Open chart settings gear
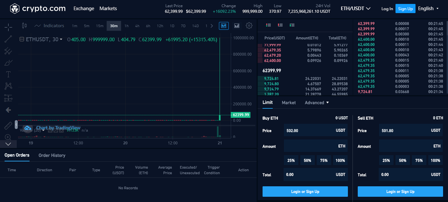This screenshot has width=448, height=202. pyautogui.click(x=249, y=26)
